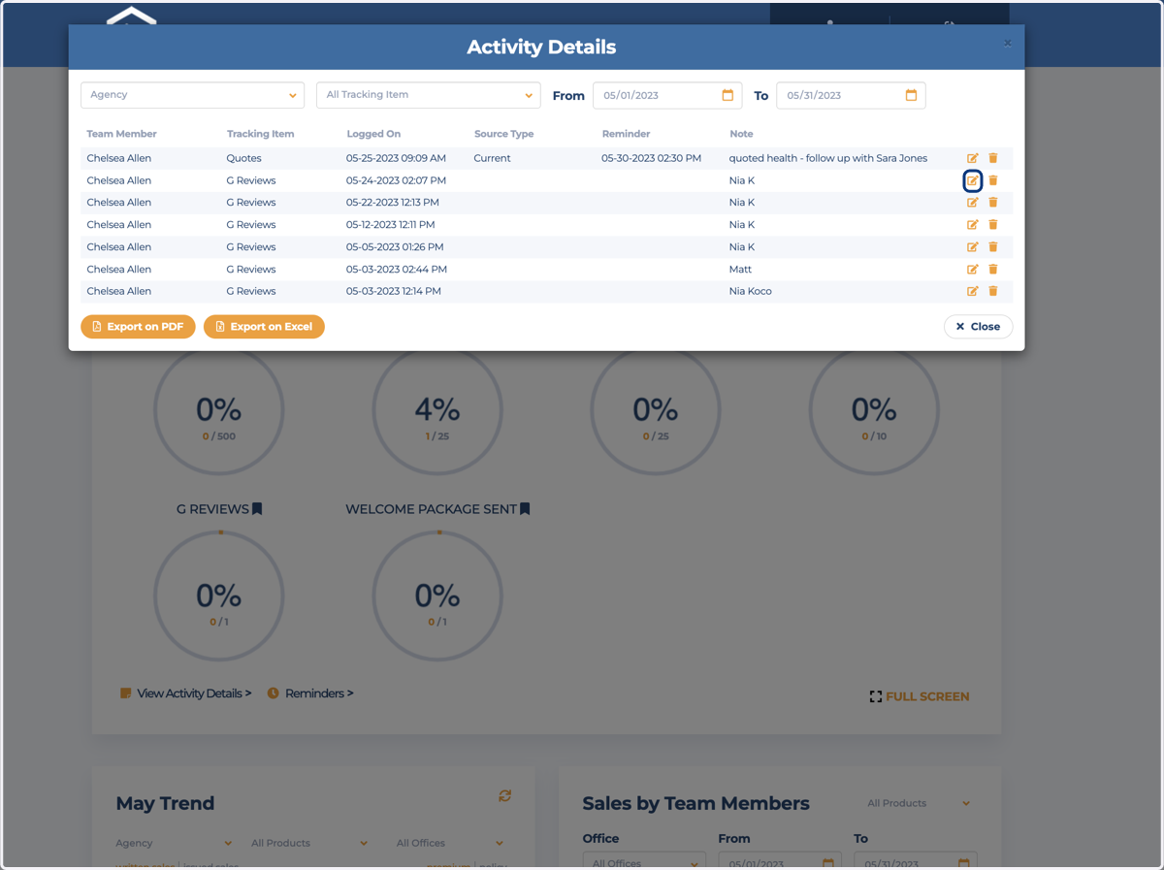Click the logged time 05-03-2023 02:44 PM

[x=396, y=270]
